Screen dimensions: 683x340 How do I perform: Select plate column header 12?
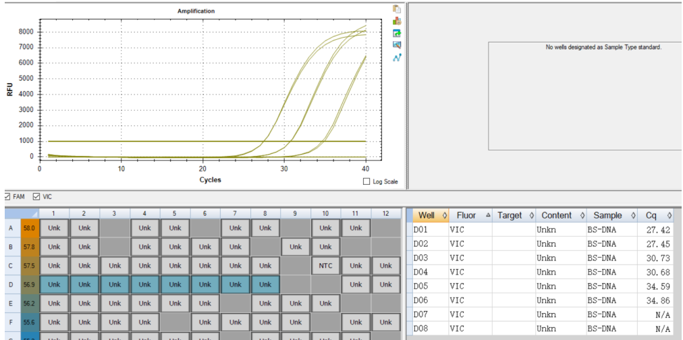pyautogui.click(x=386, y=213)
